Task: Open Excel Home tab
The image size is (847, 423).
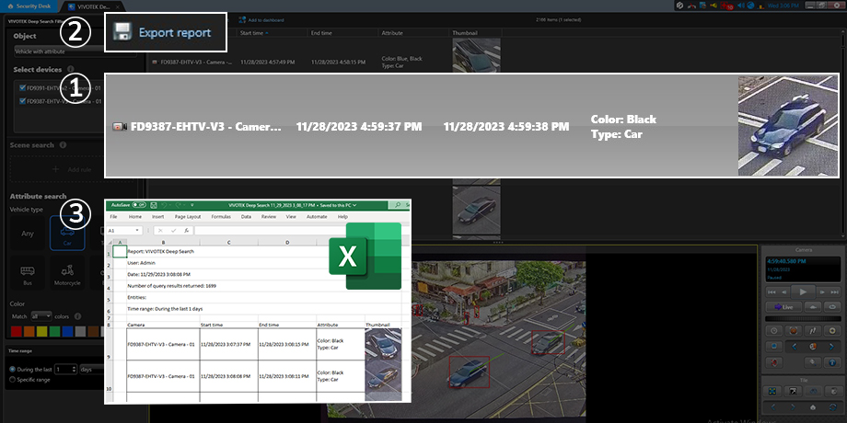Action: tap(135, 216)
